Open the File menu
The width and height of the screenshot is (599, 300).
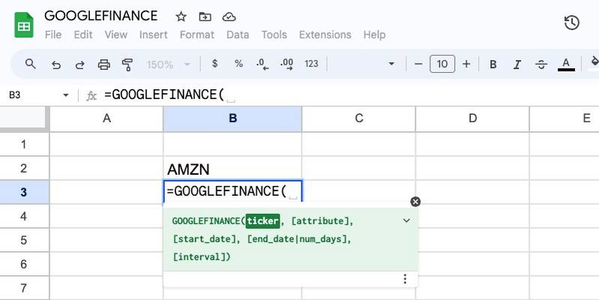(x=53, y=34)
